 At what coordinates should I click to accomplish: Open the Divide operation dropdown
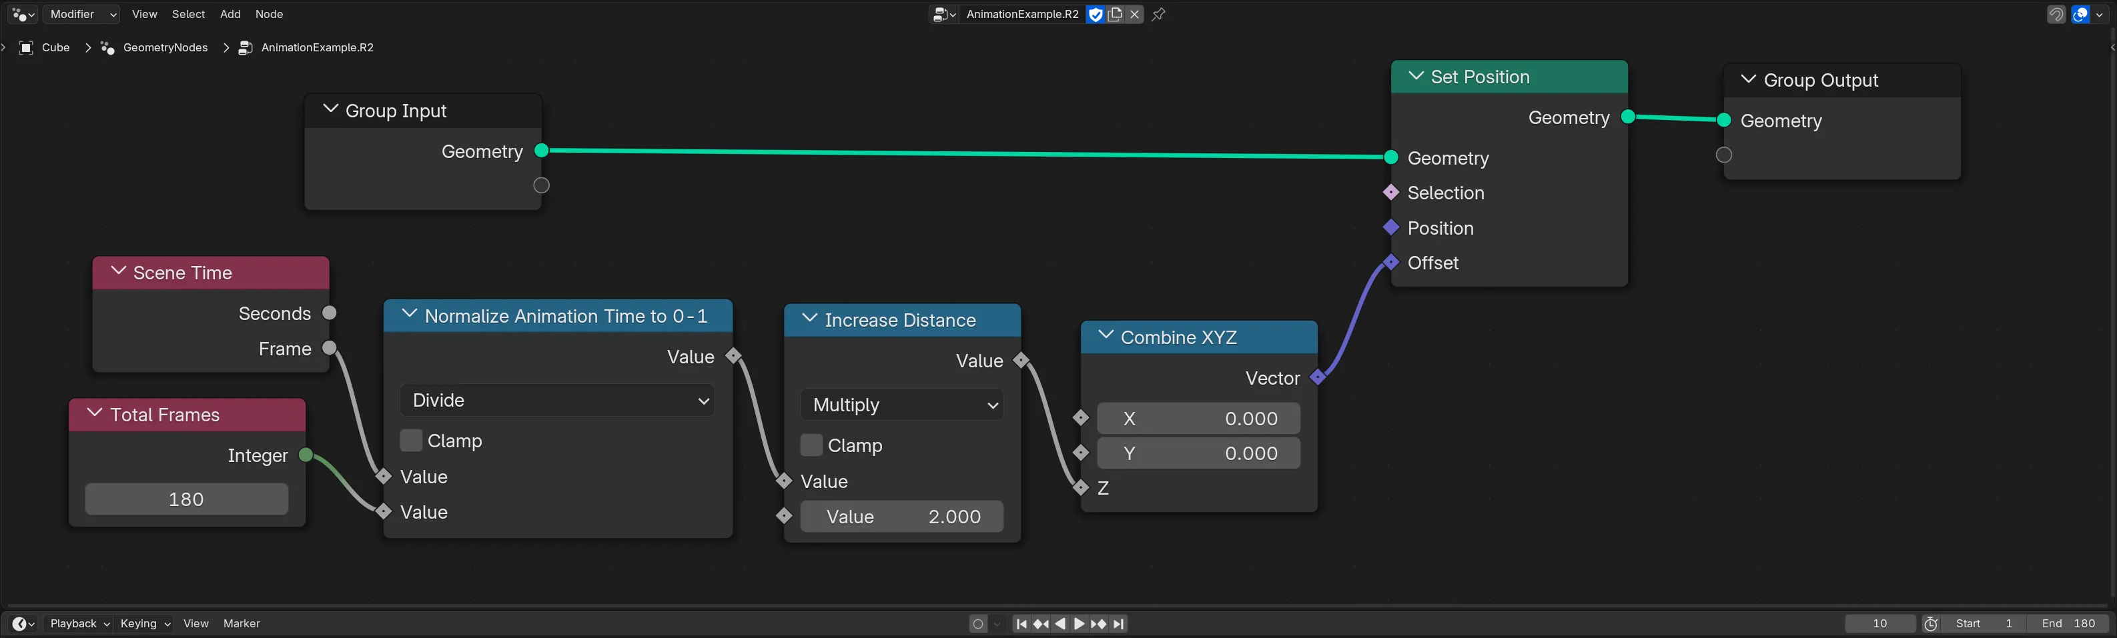[557, 400]
